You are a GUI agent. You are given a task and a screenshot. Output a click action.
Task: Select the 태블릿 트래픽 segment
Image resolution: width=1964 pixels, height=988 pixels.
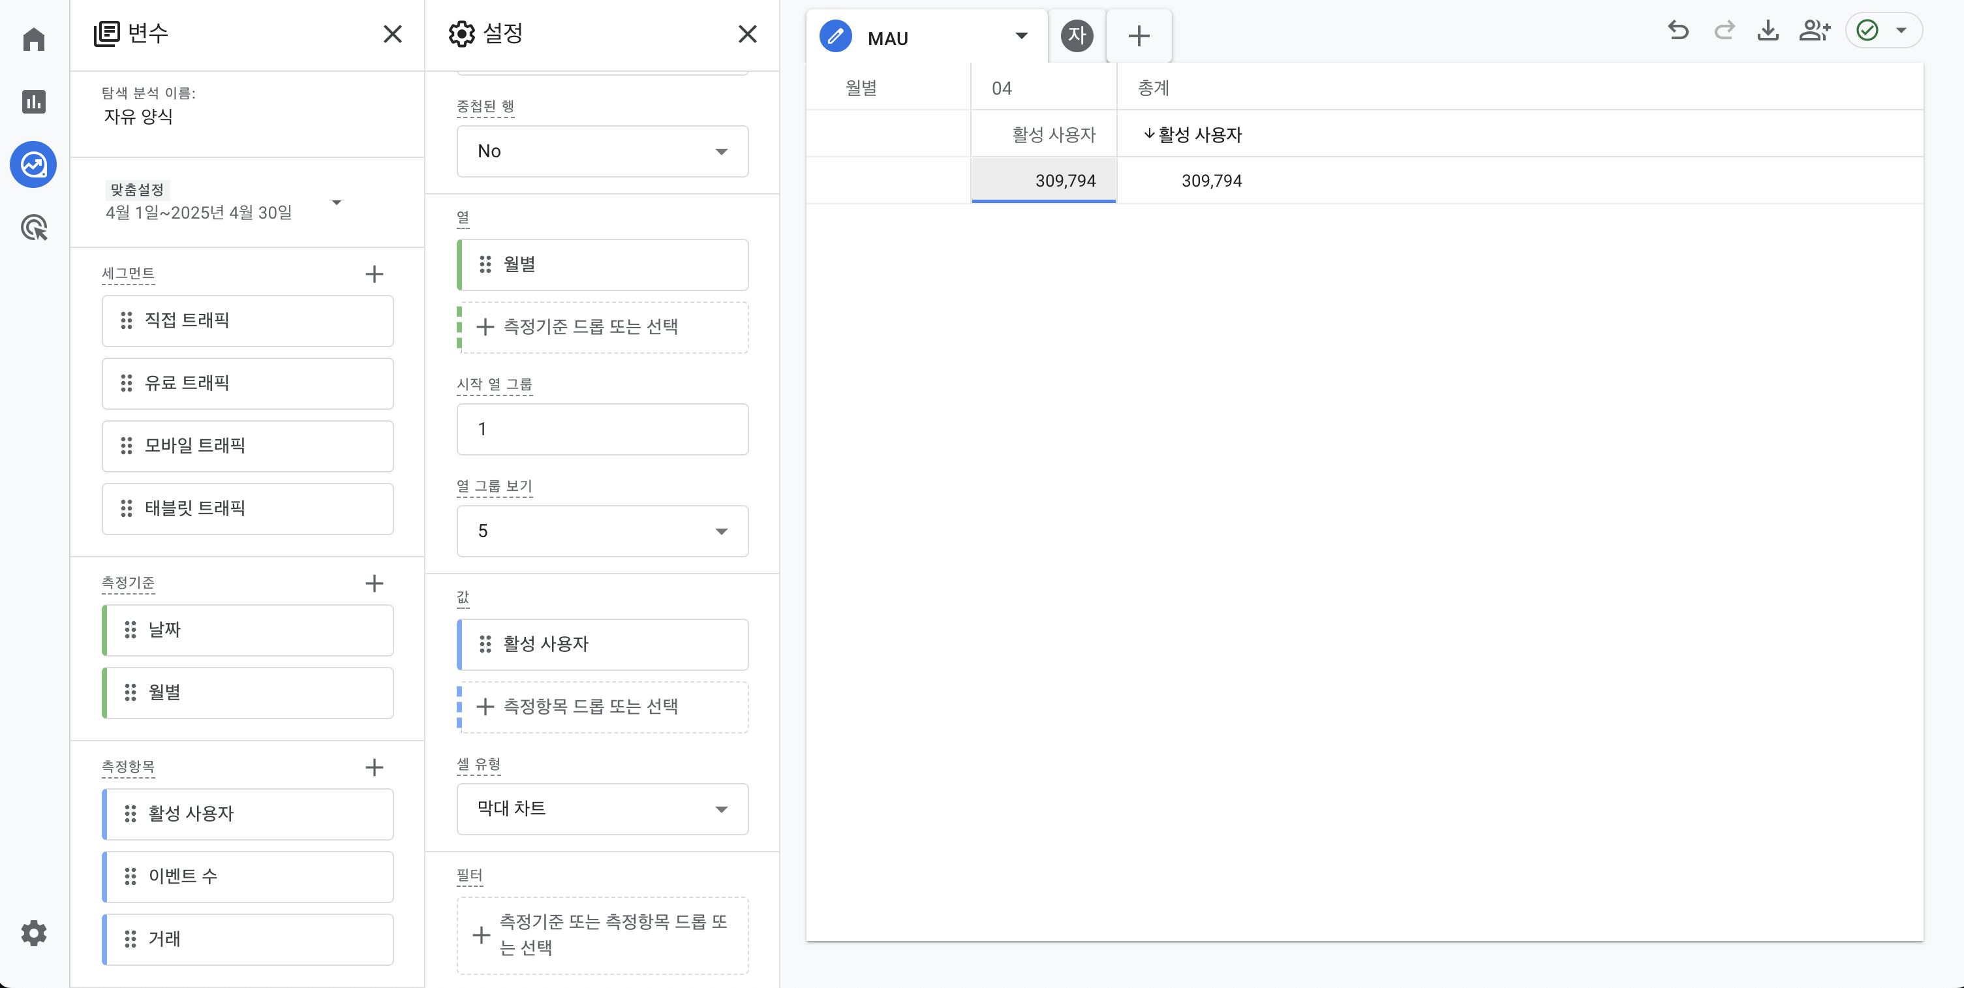click(x=248, y=508)
